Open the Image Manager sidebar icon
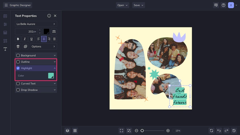 pos(5,16)
